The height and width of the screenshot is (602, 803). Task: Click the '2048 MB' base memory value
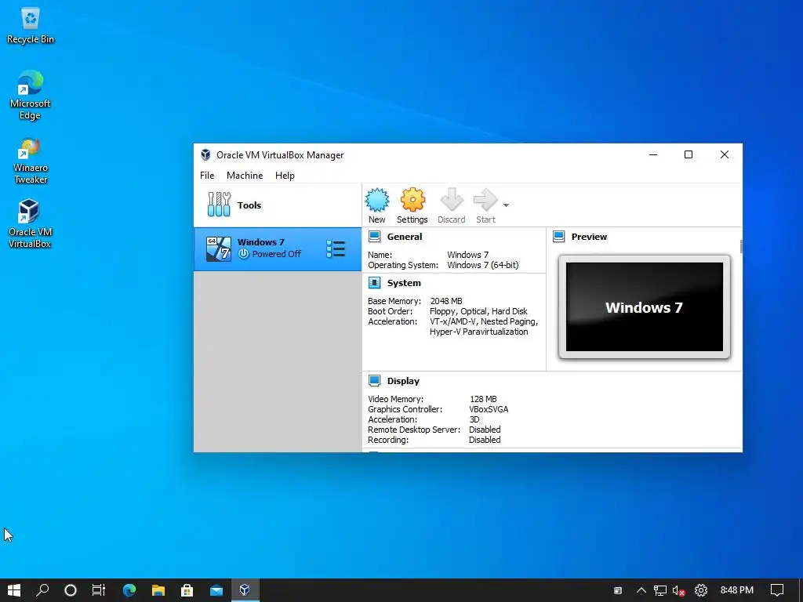click(446, 301)
